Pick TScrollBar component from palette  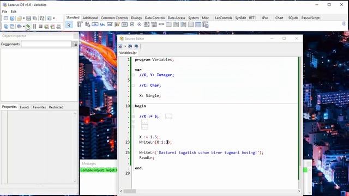(x=161, y=24)
